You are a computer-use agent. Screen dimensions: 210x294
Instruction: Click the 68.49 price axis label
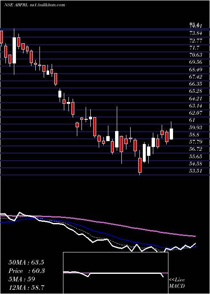(196, 70)
